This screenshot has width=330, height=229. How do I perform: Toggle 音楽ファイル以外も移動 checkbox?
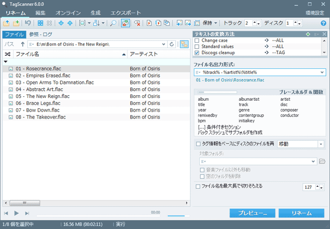pos(202,170)
